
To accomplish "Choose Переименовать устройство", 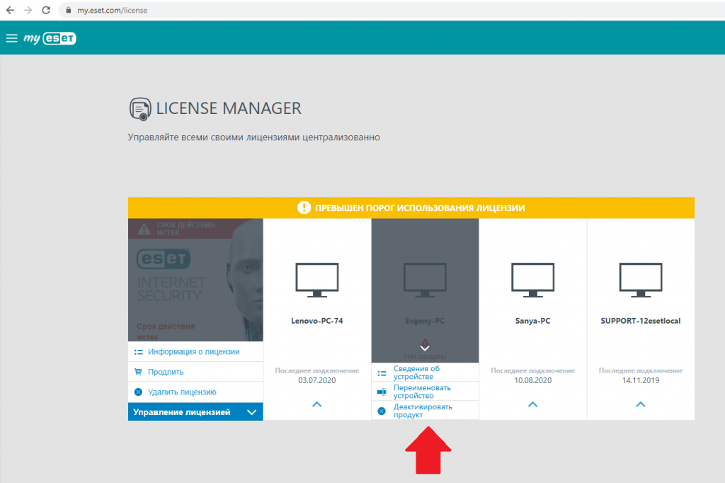I will [422, 392].
